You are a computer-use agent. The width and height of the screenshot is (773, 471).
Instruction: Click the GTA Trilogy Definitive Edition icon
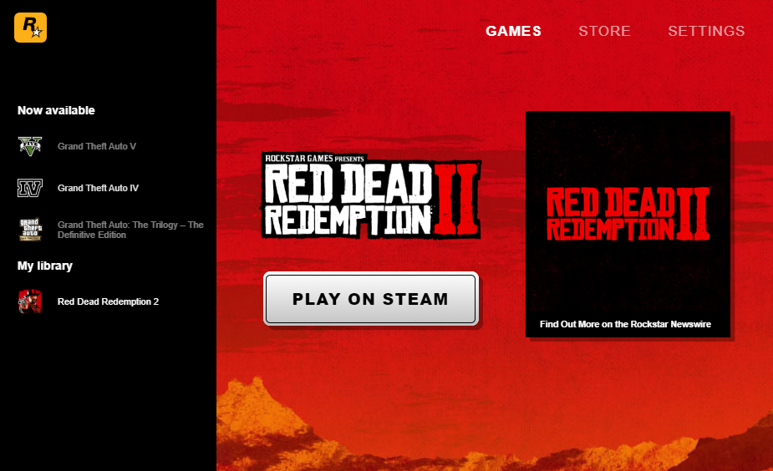pyautogui.click(x=31, y=230)
